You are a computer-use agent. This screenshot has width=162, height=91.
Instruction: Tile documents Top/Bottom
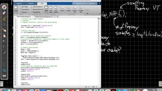click(24, 9)
